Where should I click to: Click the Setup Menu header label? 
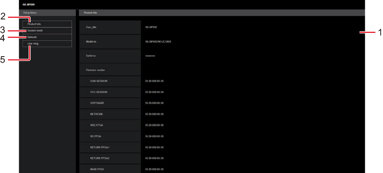30,12
